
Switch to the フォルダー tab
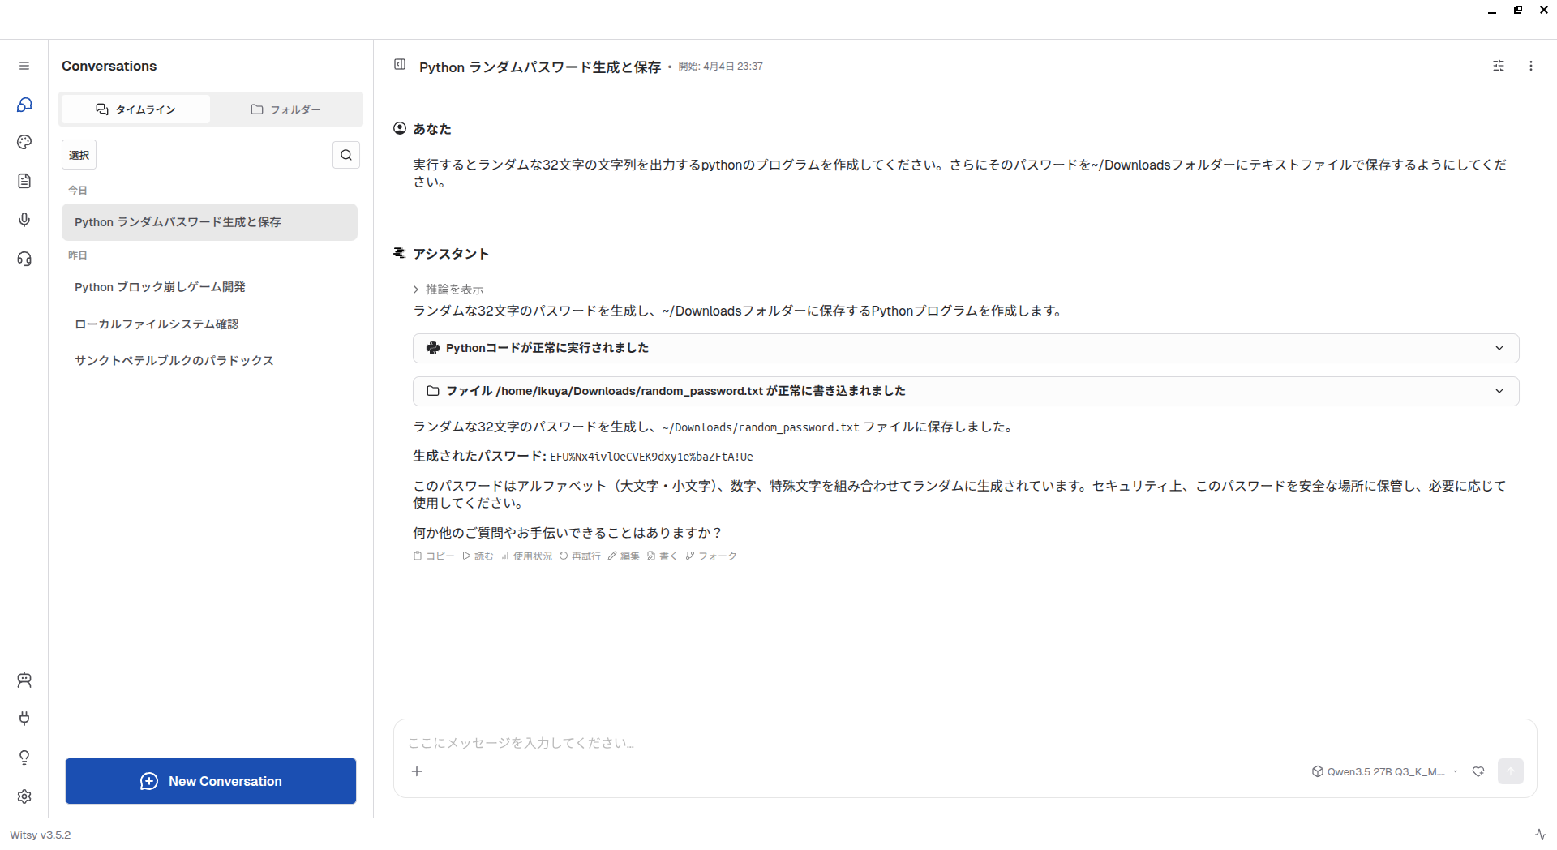pos(285,109)
